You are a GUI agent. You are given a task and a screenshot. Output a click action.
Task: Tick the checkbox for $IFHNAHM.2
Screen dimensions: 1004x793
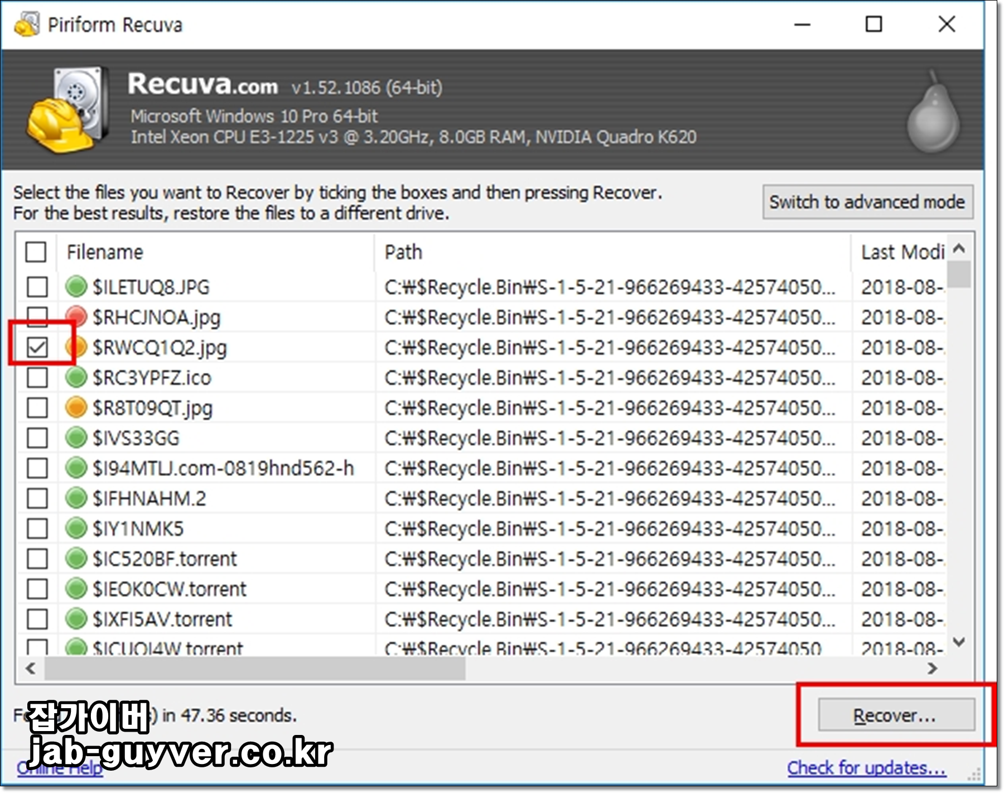(37, 498)
